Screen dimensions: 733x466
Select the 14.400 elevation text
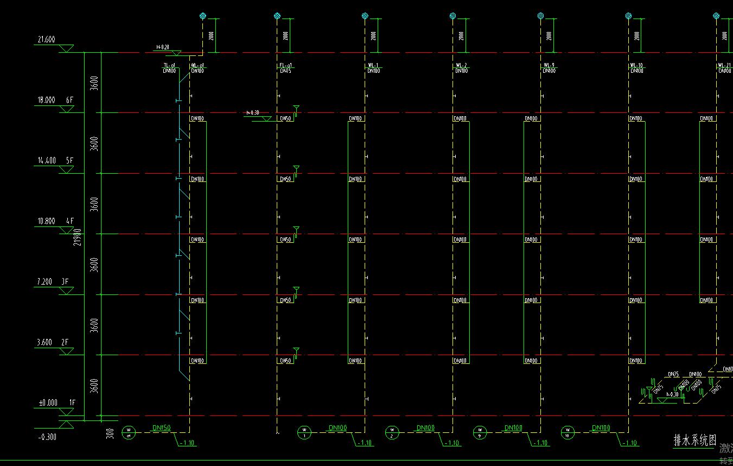coord(46,161)
